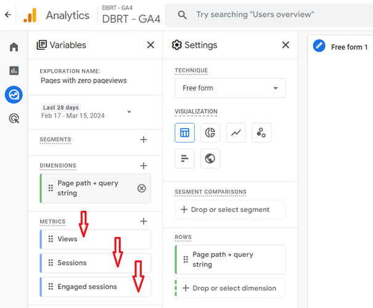Click the TECHNIQUE heading
Viewport: 373px width, 308px height.
(191, 70)
